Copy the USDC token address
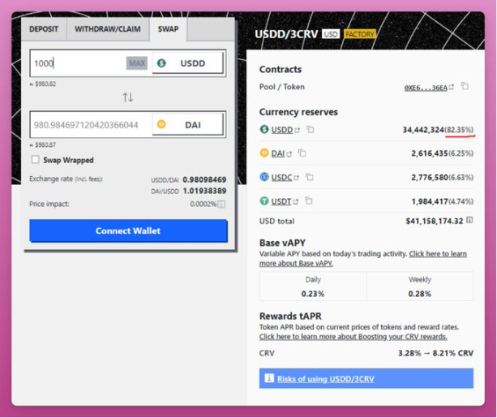Viewport: 497px width, 418px height. point(309,177)
